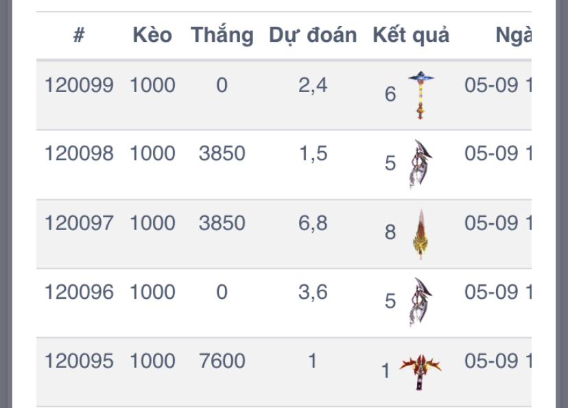Click the 'Dự đoán' column header
The height and width of the screenshot is (408, 568).
313,36
